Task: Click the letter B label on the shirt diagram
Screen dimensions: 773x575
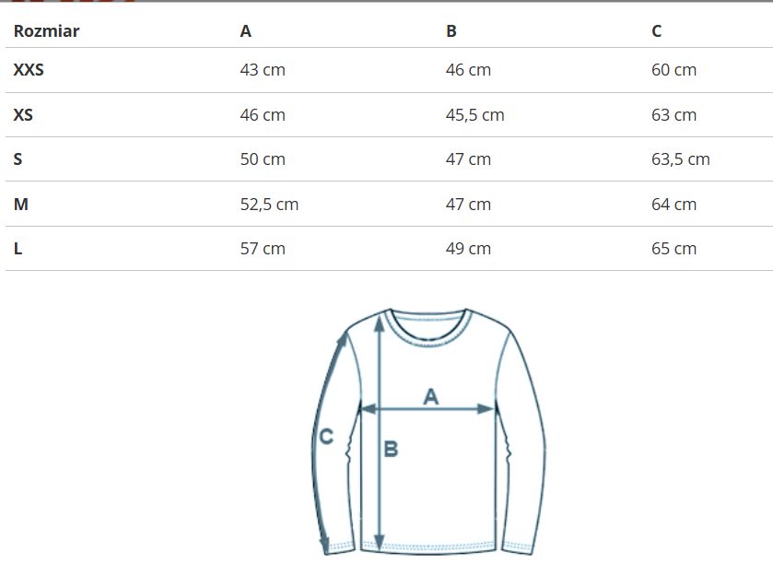Action: pos(391,450)
